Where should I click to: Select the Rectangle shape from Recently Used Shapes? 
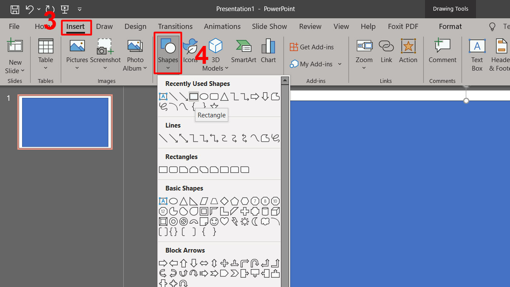coord(194,97)
